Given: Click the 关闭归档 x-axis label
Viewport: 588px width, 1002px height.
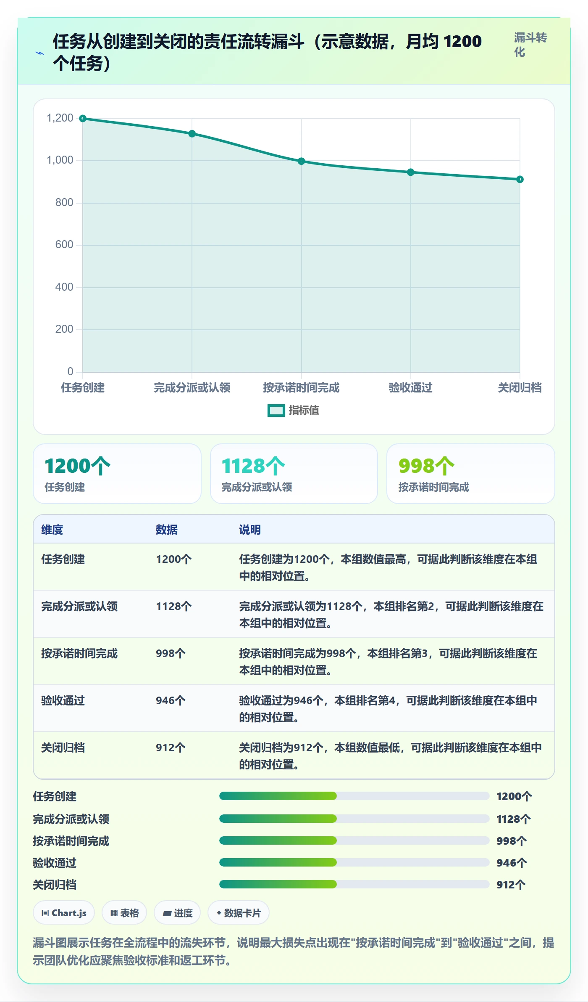Looking at the screenshot, I should pyautogui.click(x=520, y=387).
